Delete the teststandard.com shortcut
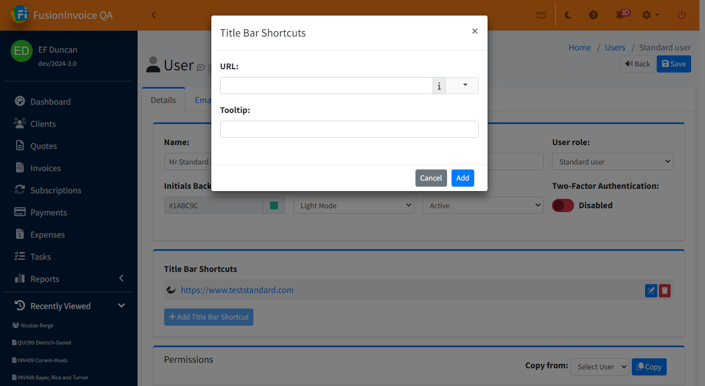 [665, 291]
